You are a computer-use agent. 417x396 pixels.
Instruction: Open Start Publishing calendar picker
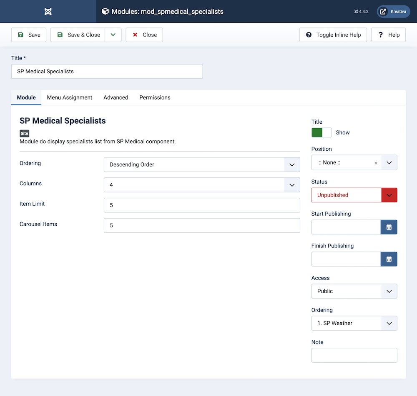tap(389, 227)
